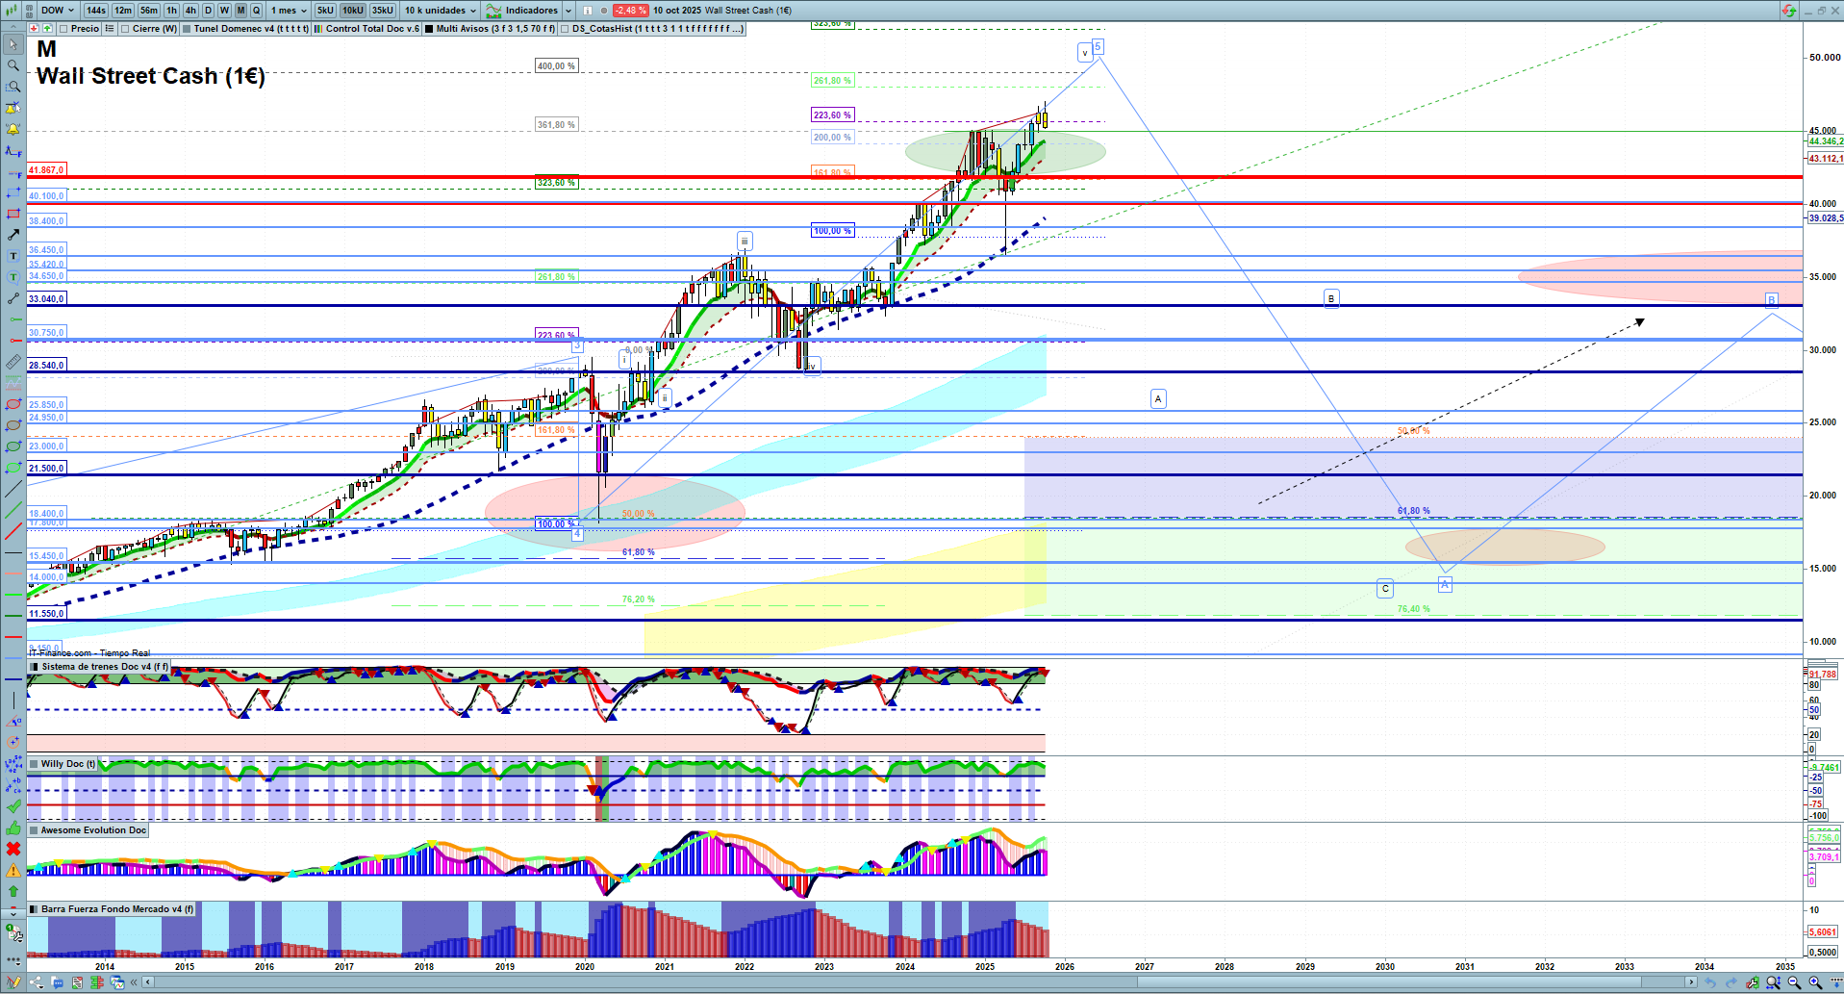Image resolution: width=1844 pixels, height=994 pixels.
Task: Switch to the W weekly timeframe
Action: (224, 11)
